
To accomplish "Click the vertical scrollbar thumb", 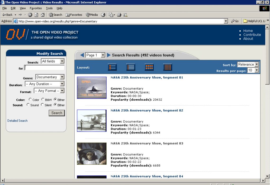I will click(267, 57).
